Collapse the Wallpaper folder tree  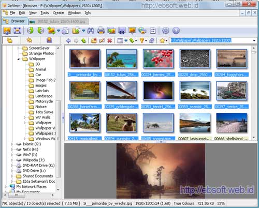[x=18, y=59]
